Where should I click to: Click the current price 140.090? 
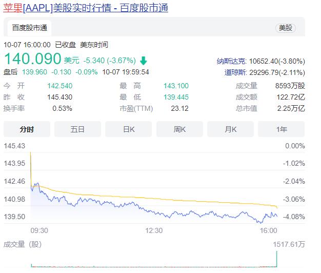pos(32,59)
